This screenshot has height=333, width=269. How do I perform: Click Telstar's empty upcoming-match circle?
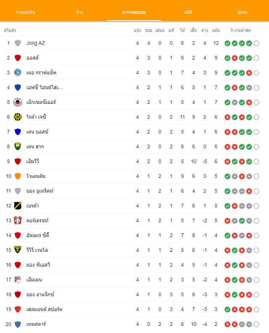coord(256,324)
